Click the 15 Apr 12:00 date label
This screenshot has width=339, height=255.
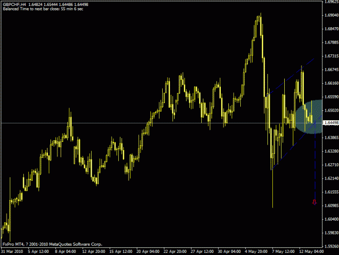120,252
